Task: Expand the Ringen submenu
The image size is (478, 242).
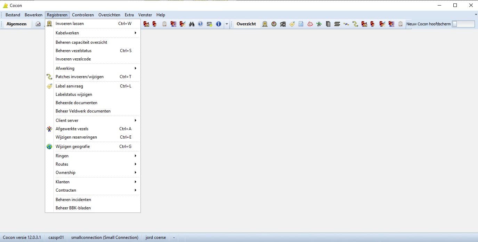Action: point(93,156)
